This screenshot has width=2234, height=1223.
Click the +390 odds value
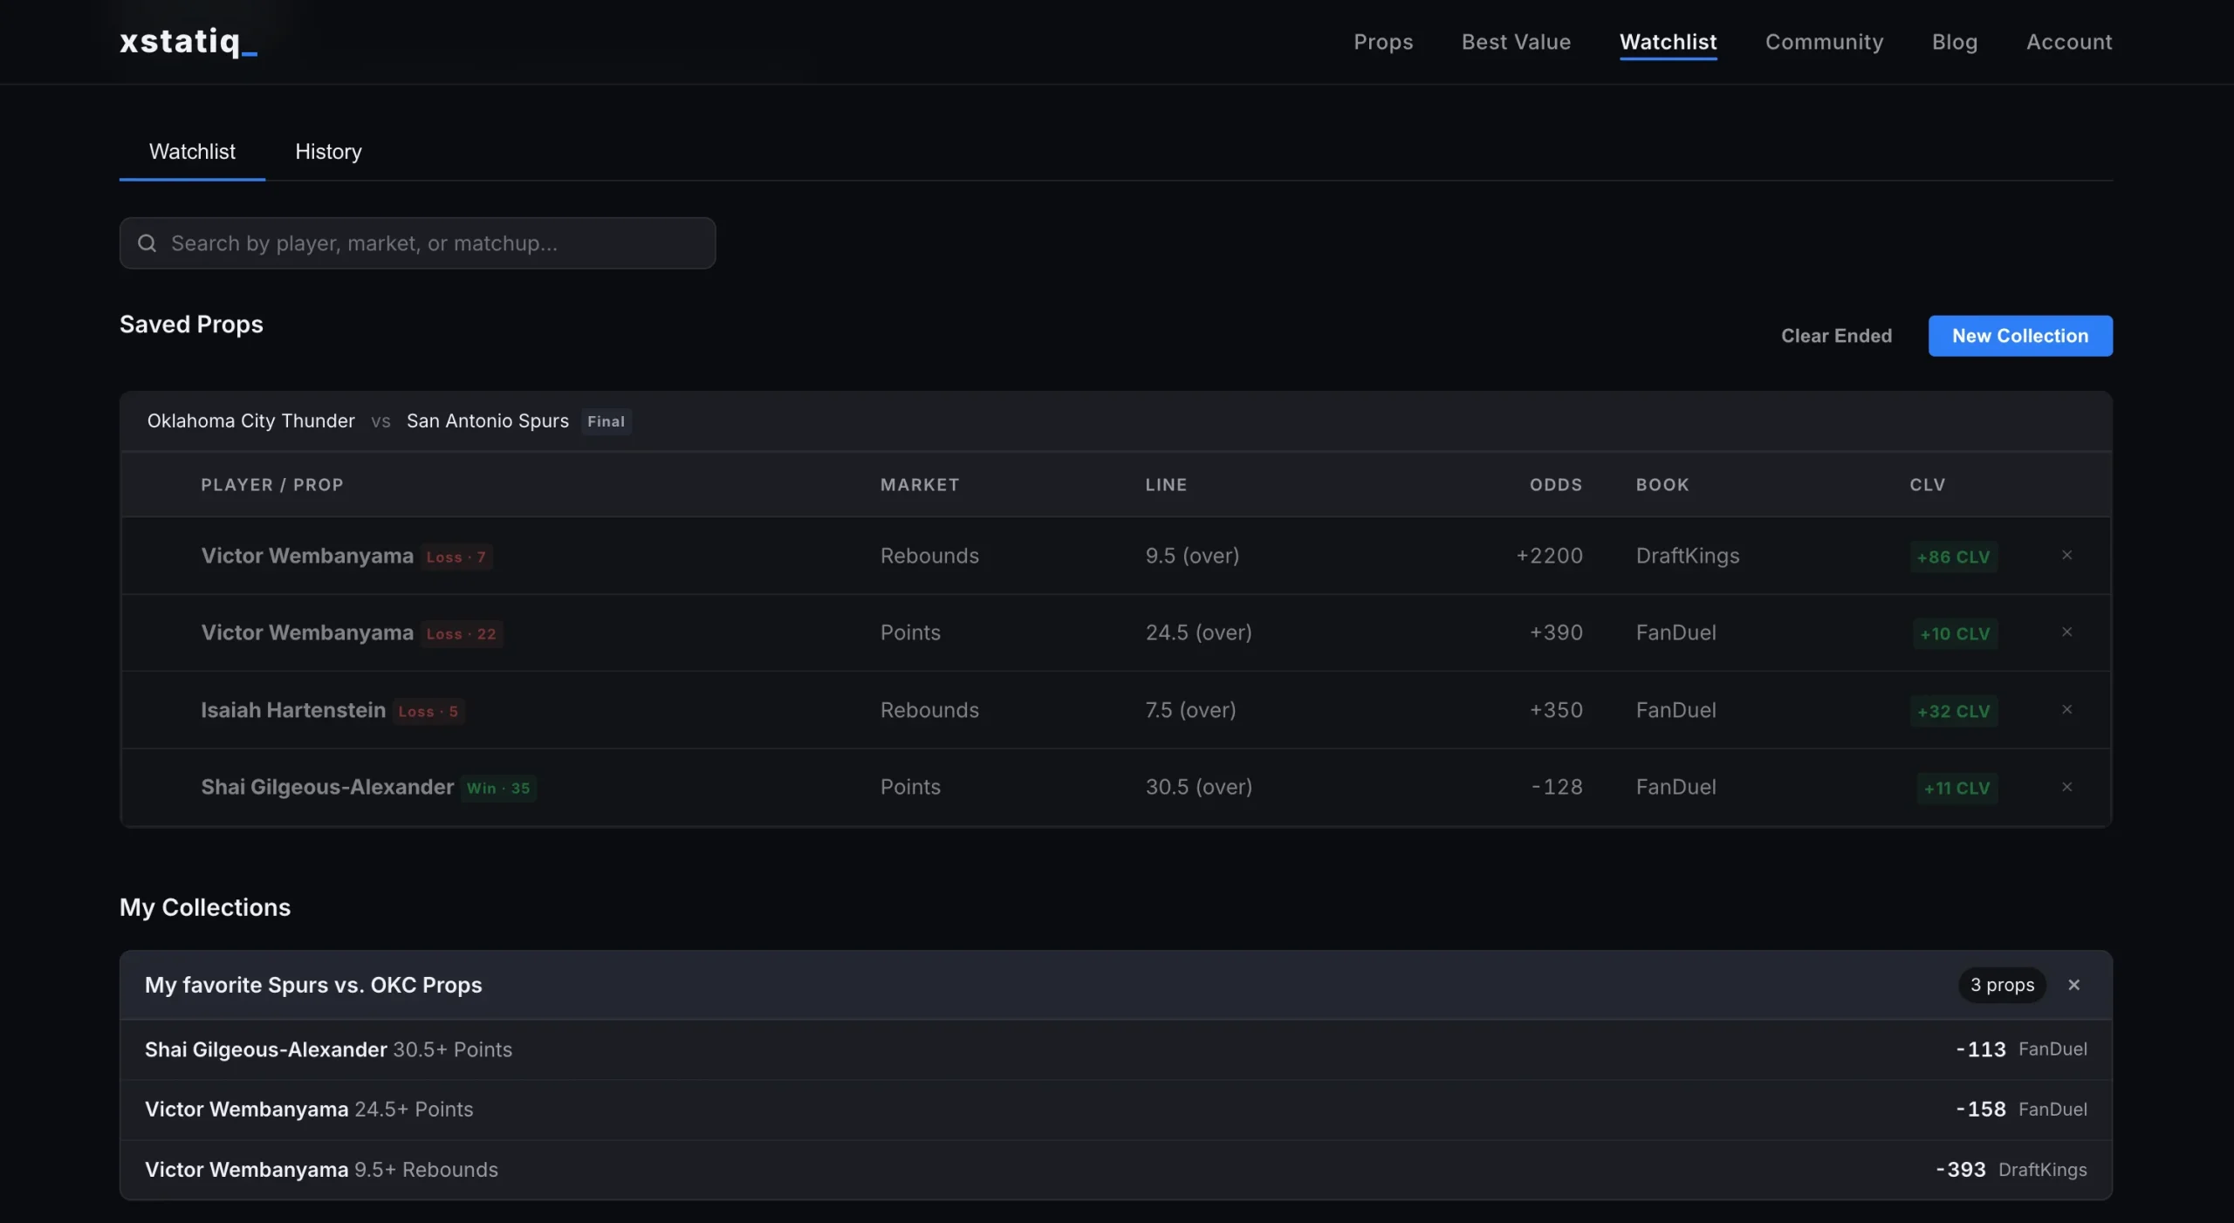tap(1556, 632)
